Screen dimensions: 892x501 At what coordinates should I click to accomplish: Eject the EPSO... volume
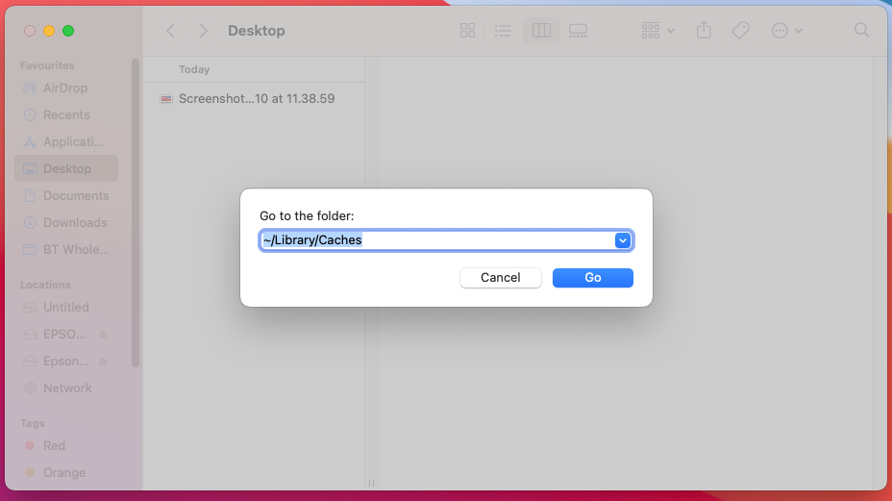click(103, 335)
